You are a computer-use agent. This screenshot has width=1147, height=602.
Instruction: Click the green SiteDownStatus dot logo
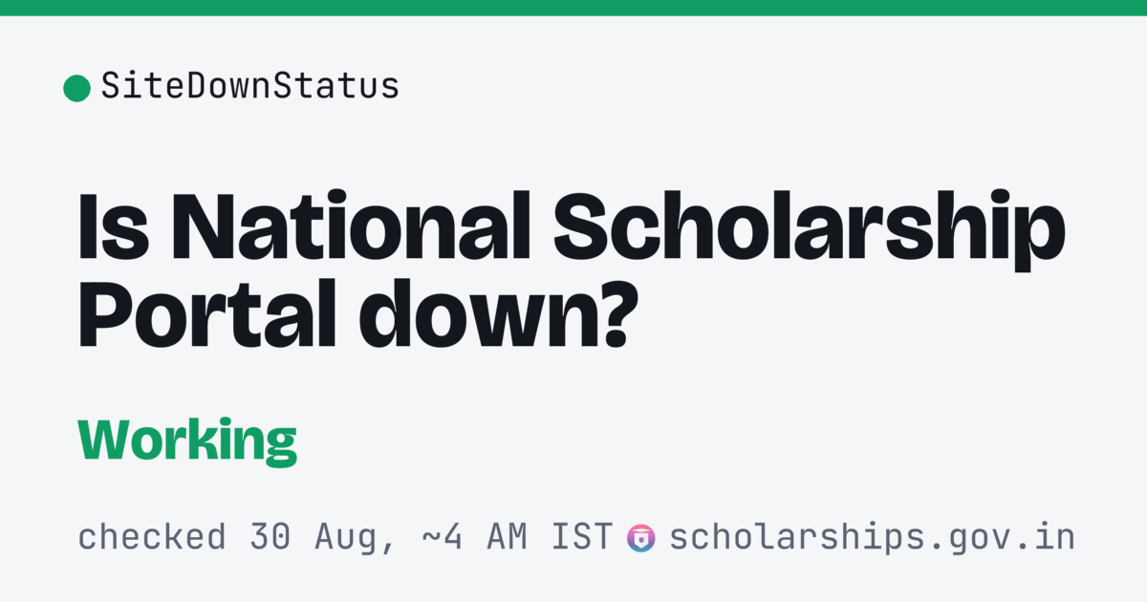(76, 88)
